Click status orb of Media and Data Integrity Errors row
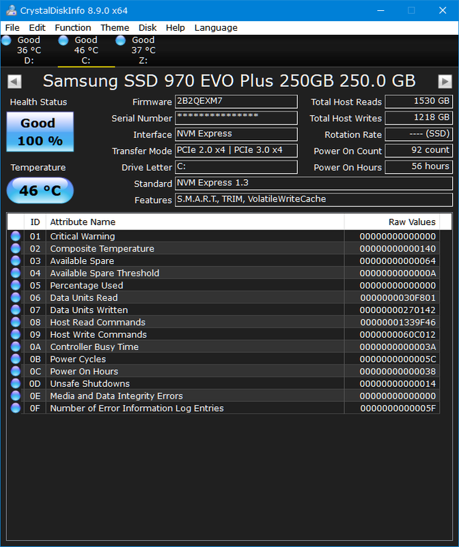The height and width of the screenshot is (547, 459). [x=16, y=396]
